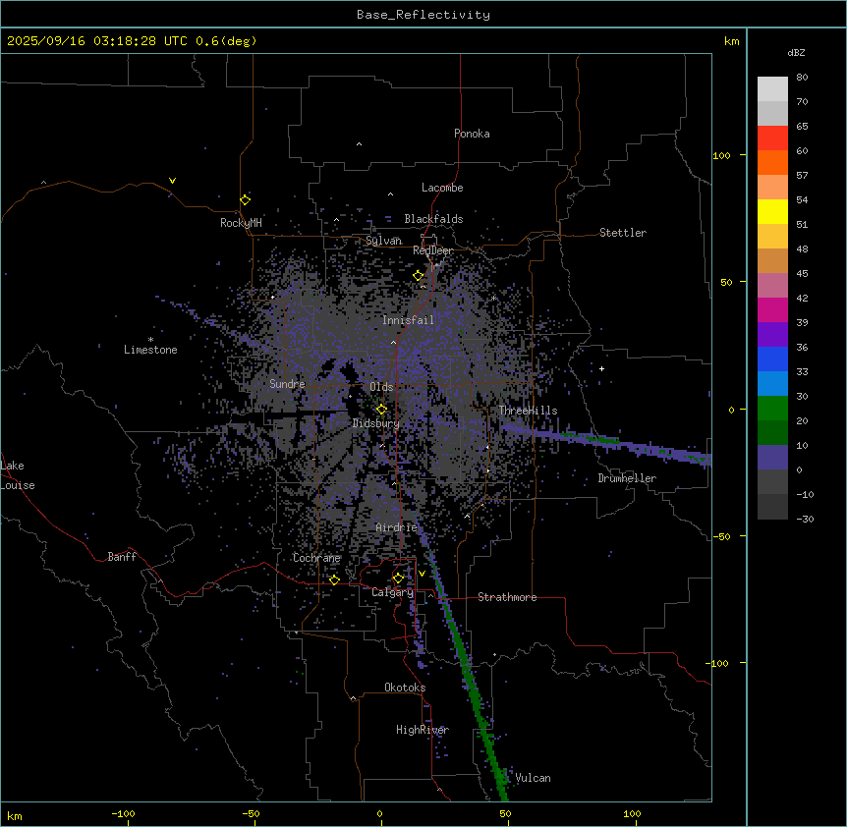Click the Cochrane city label

pos(316,558)
